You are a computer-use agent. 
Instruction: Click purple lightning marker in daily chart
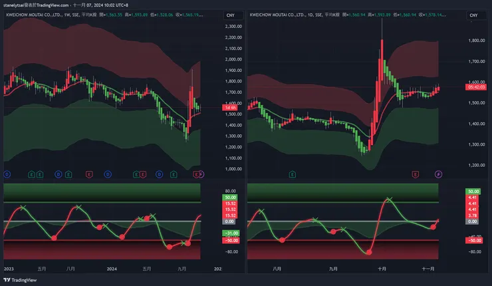(x=438, y=174)
